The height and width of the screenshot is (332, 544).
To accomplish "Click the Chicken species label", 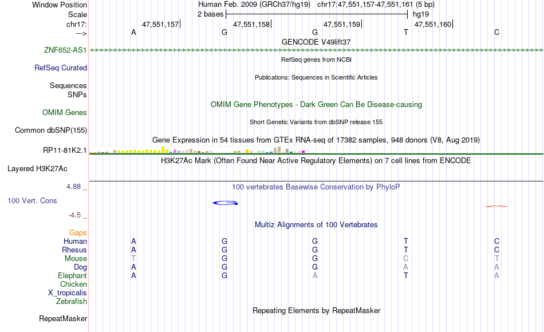I will (x=73, y=284).
